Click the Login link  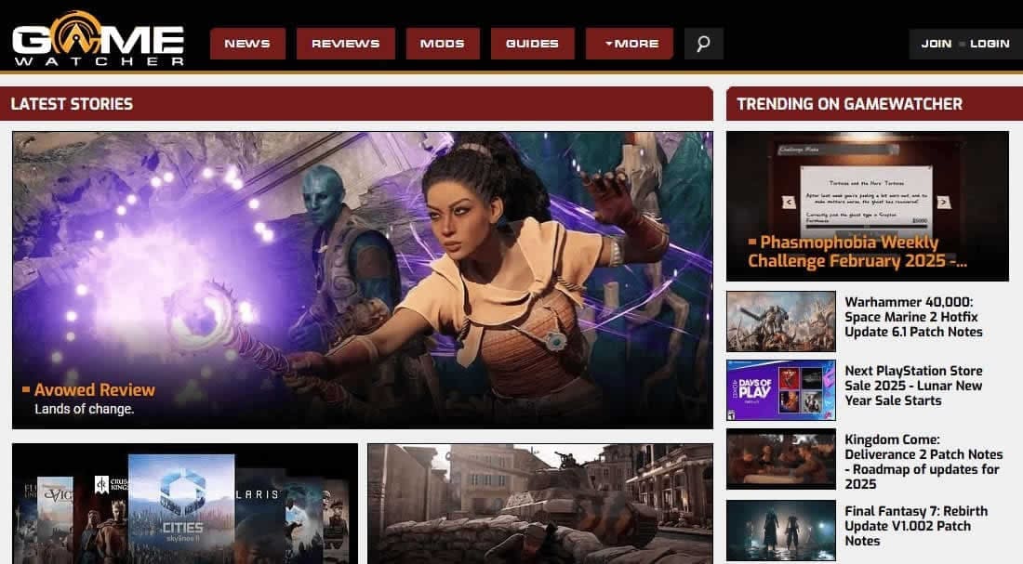pyautogui.click(x=989, y=44)
